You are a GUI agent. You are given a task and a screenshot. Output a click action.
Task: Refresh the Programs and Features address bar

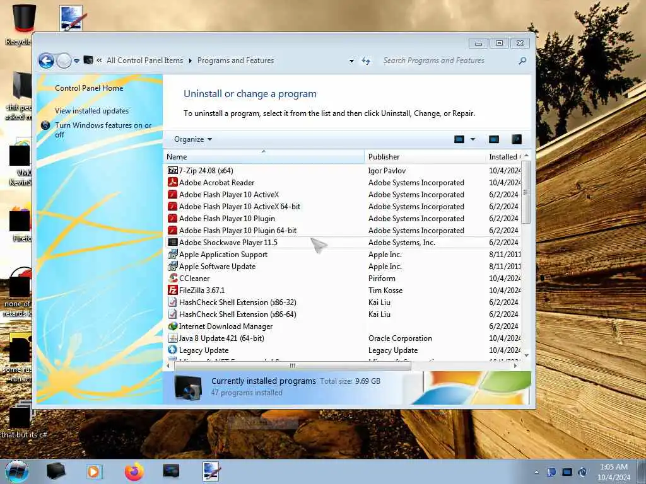point(366,61)
